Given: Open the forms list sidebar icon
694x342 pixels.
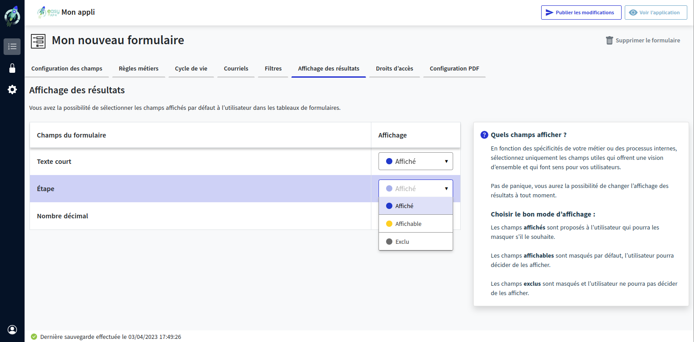Looking at the screenshot, I should click(12, 46).
